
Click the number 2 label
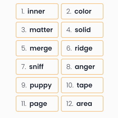point(69,11)
